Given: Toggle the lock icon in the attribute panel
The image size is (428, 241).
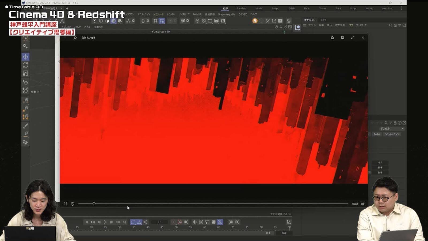Looking at the screenshot, I should (395, 123).
